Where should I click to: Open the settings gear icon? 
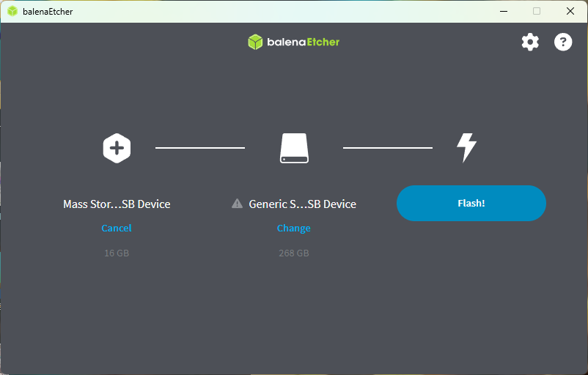pyautogui.click(x=530, y=42)
